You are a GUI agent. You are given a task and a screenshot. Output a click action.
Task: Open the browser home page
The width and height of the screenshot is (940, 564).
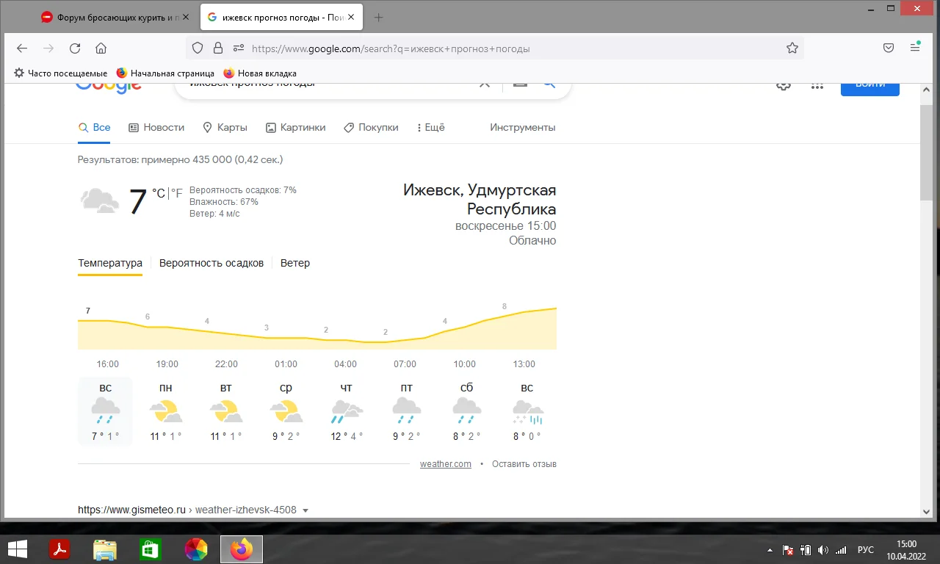[x=101, y=48]
